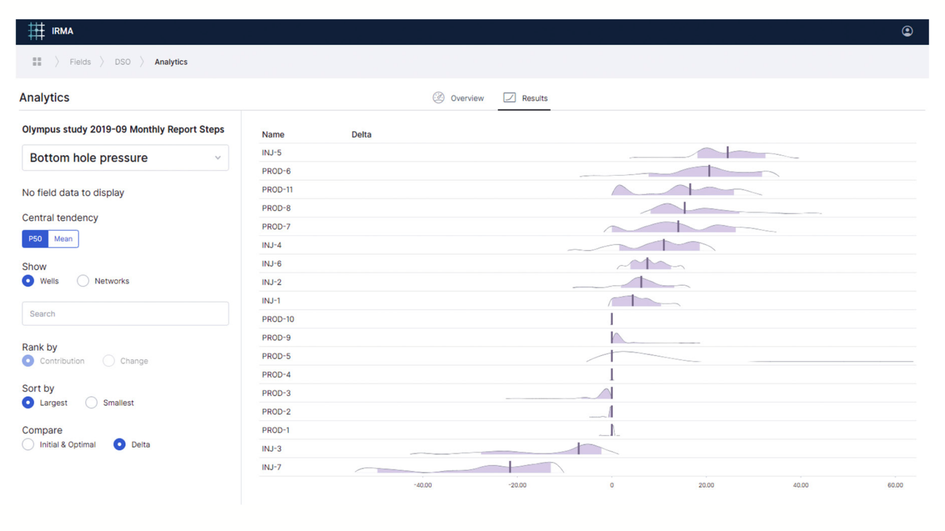Click the Results chart icon
Screen dimensions: 945x531
pos(509,97)
